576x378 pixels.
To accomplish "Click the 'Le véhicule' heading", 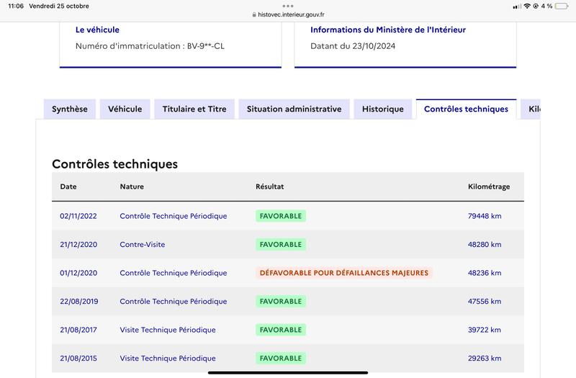I will click(x=97, y=30).
